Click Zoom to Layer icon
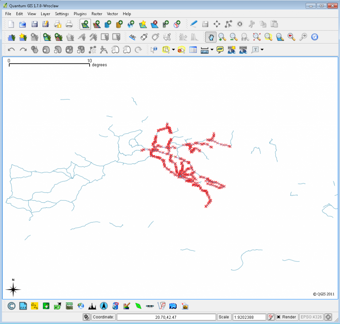Viewport: 340px width, 324px height. (x=280, y=37)
